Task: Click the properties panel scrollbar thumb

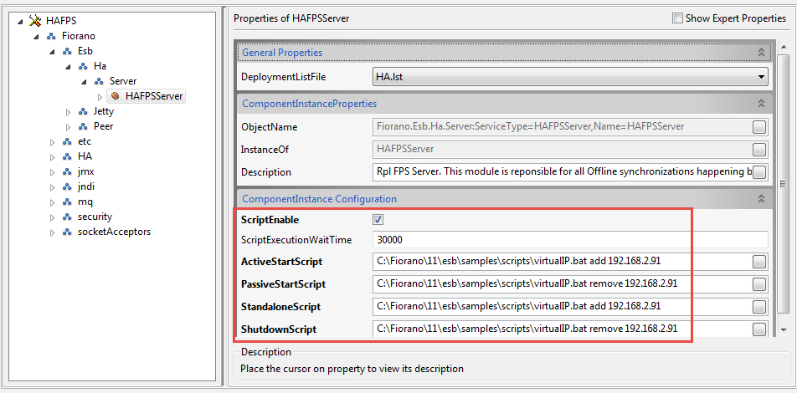Action: [x=784, y=183]
